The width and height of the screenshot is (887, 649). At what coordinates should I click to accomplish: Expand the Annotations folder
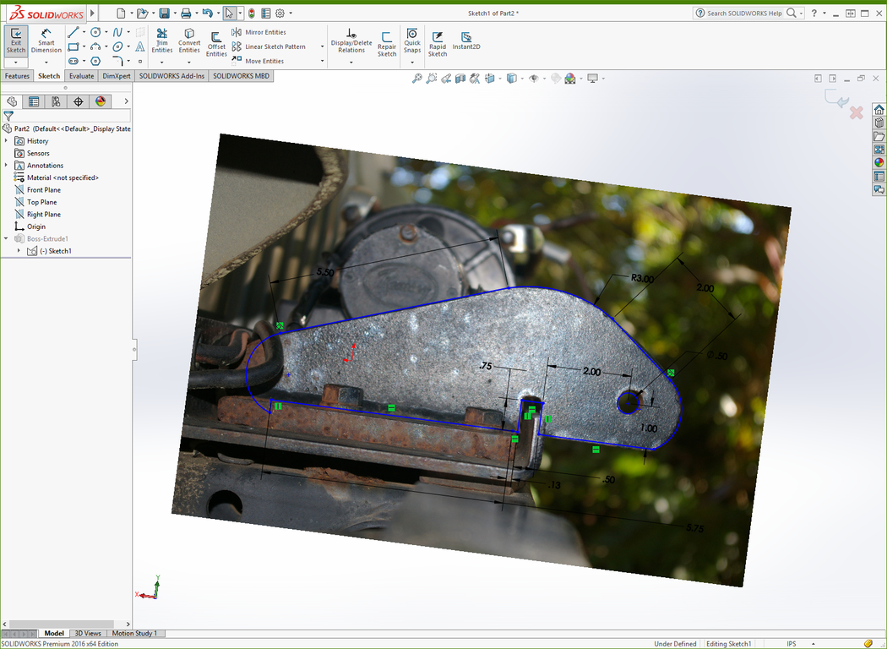pos(7,166)
